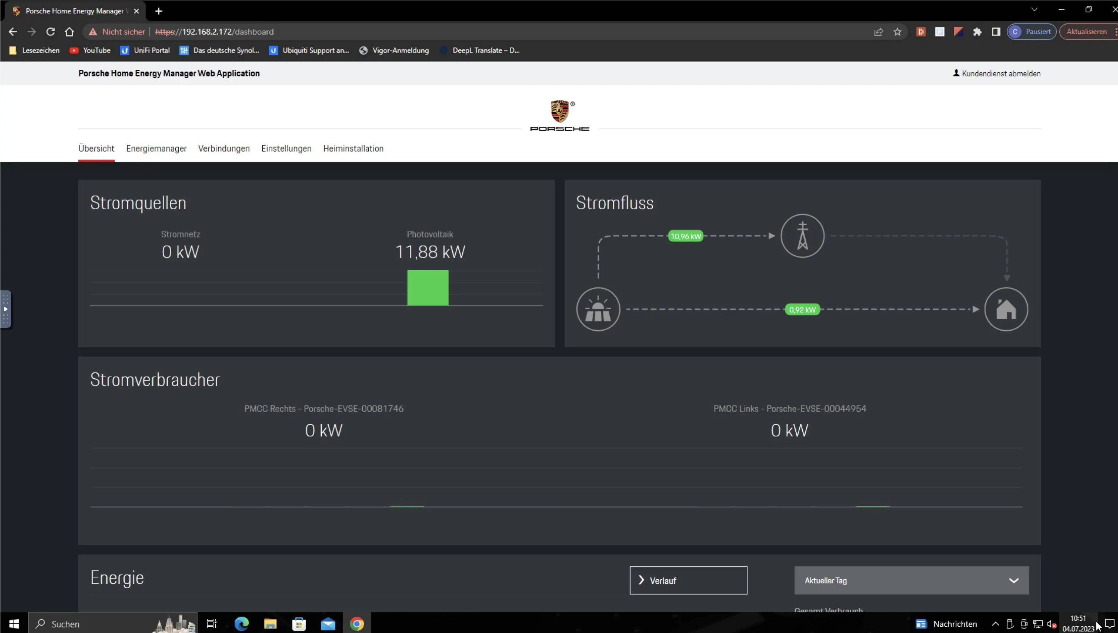Open the browser extensions puzzle icon
This screenshot has height=633, width=1118.
[977, 32]
